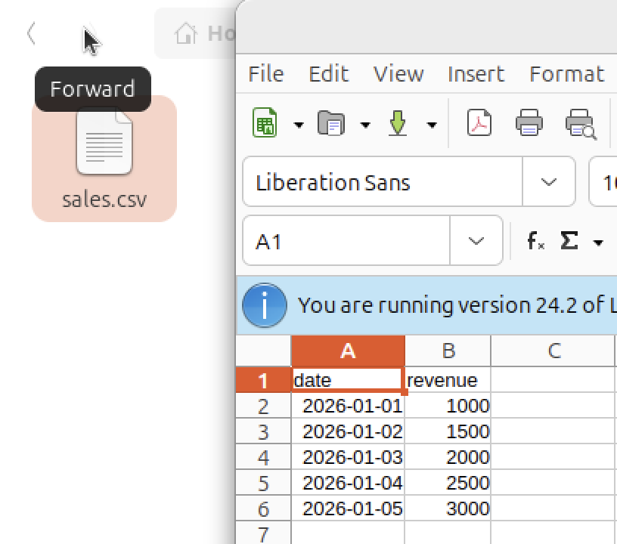
Task: Expand the Save options dropdown arrow
Action: coord(432,125)
